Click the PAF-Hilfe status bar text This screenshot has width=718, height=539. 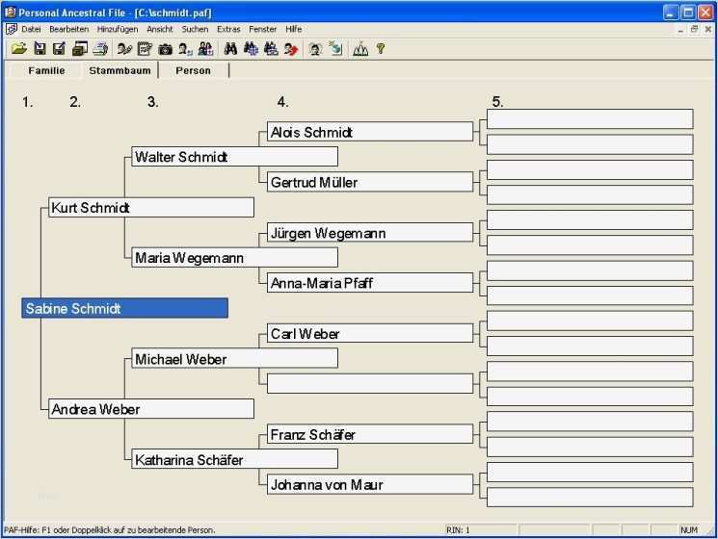(x=110, y=530)
